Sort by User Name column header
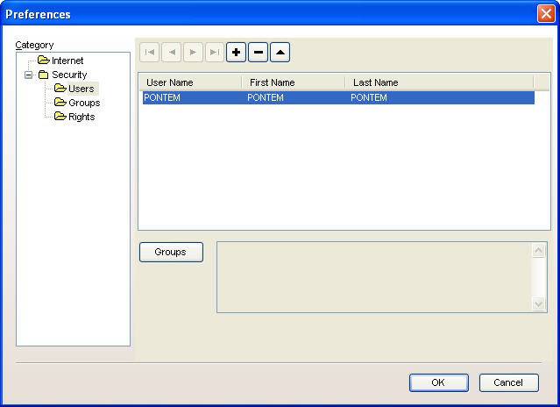 [x=190, y=82]
